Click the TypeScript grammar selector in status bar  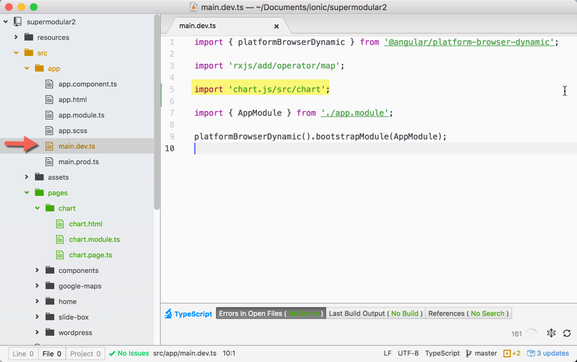coord(443,353)
